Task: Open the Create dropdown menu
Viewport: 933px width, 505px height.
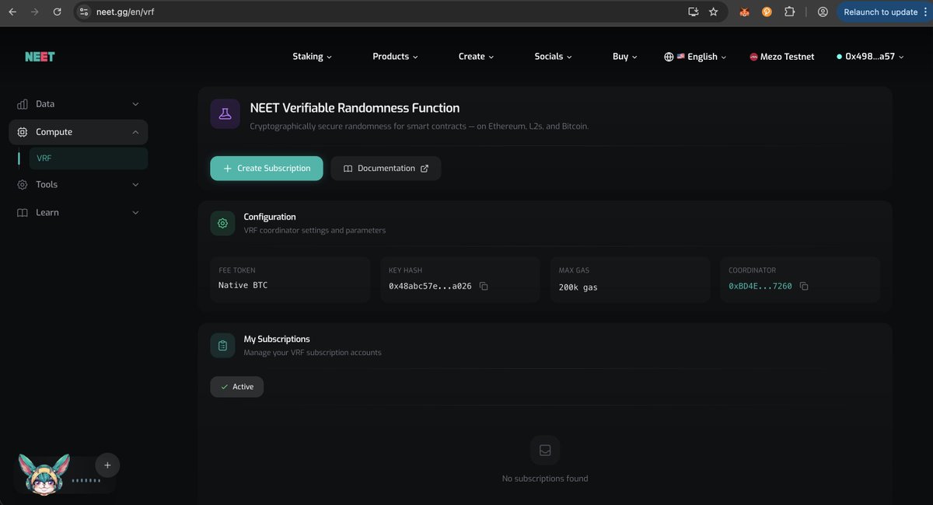Action: [x=477, y=57]
